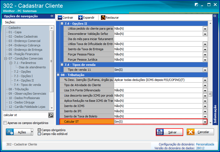This screenshot has width=220, height=152.
Task: Click the section search field with calcular st
Action: [x=25, y=115]
